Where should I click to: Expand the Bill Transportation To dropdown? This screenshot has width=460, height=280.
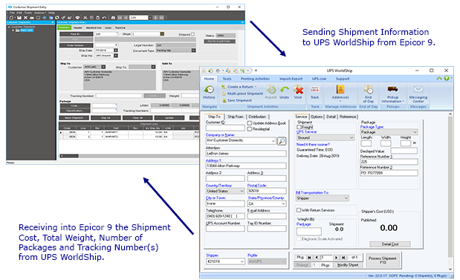(x=322, y=198)
